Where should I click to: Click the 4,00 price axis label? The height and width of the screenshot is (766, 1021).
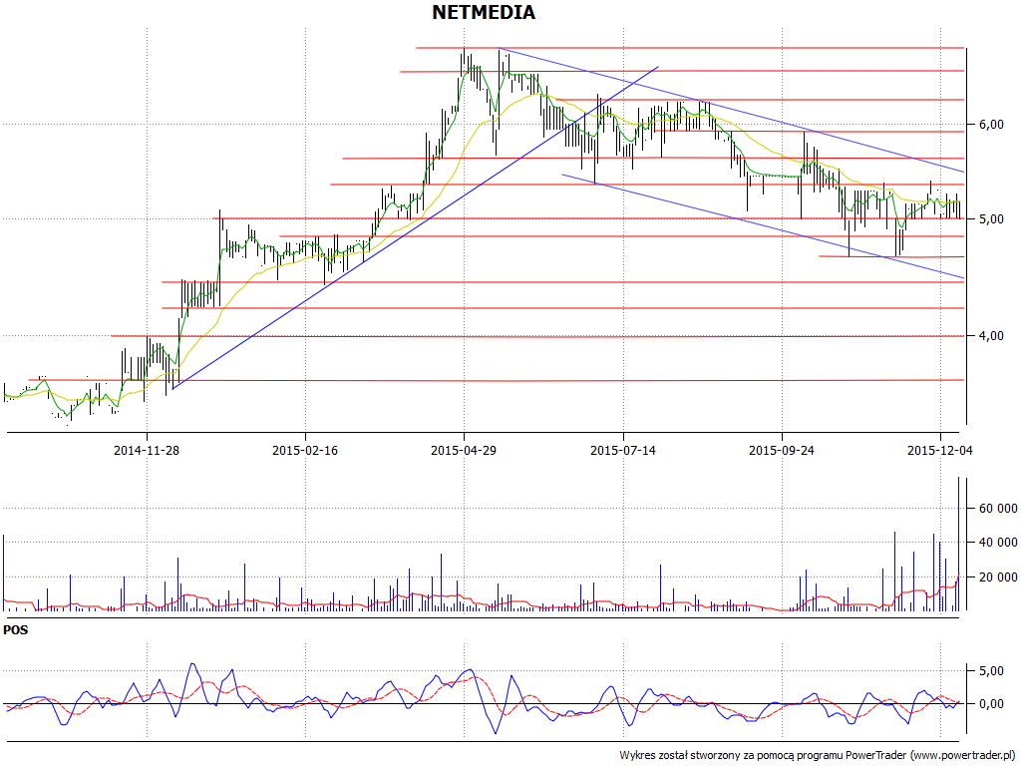click(990, 336)
